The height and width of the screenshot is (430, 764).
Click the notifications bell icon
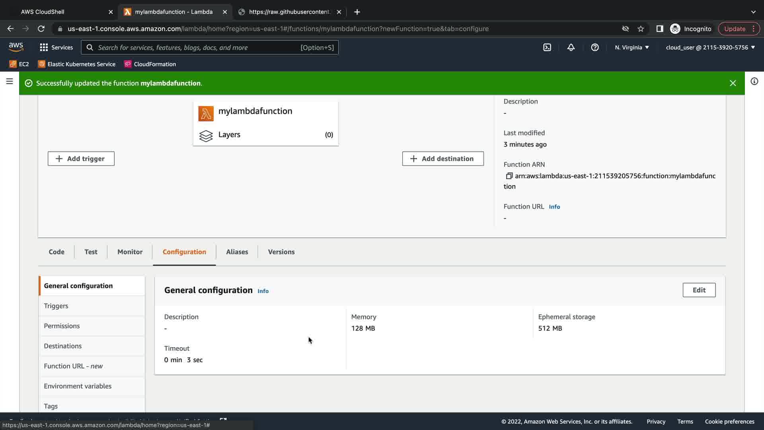(571, 47)
